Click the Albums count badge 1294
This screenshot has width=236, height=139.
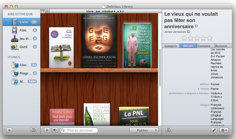(x=32, y=81)
